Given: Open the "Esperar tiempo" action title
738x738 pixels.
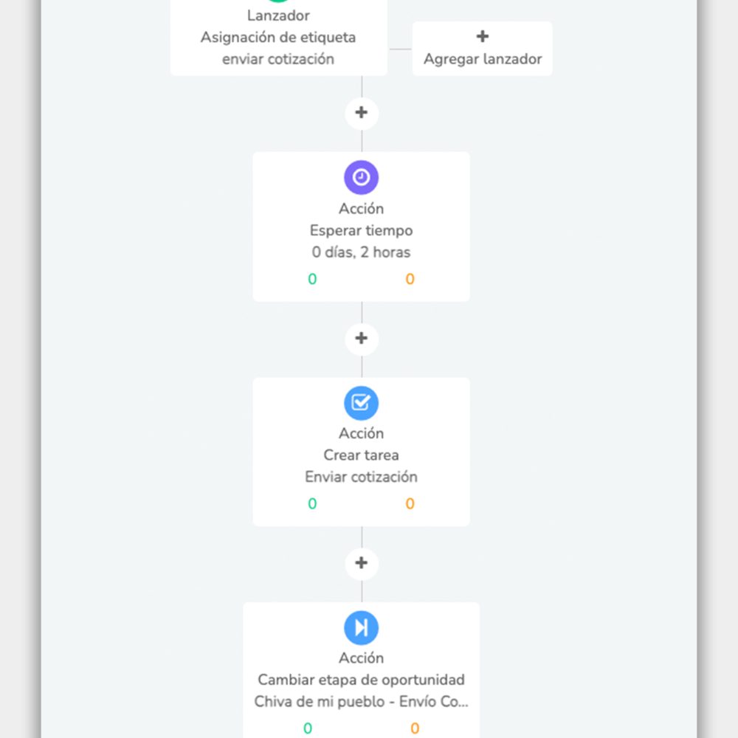Looking at the screenshot, I should [x=361, y=230].
